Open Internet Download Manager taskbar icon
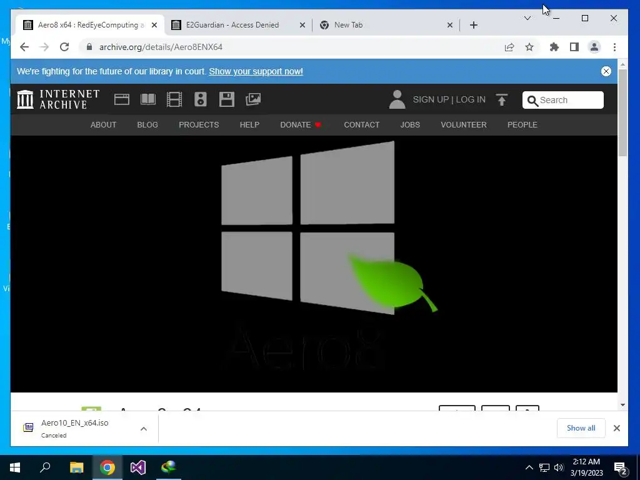The width and height of the screenshot is (640, 480). pos(168,467)
